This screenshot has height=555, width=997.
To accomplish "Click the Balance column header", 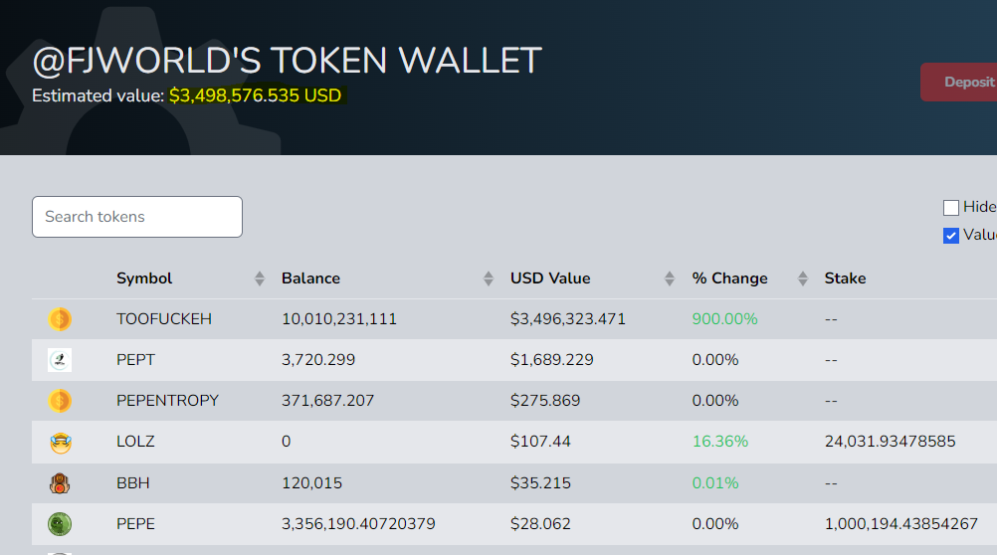I will pos(310,278).
